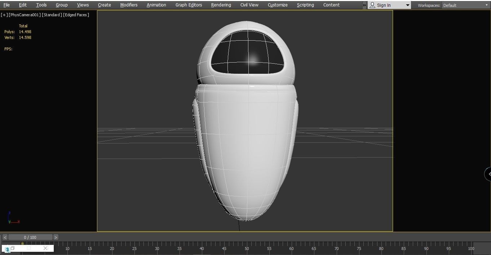Open the [Edged Faces] viewport display menu

tap(76, 15)
